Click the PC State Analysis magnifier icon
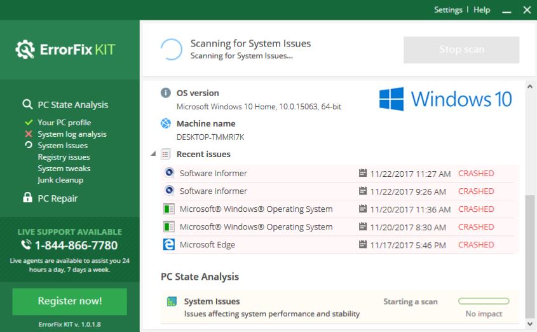Screen dimensions: 537x332 [x=27, y=105]
